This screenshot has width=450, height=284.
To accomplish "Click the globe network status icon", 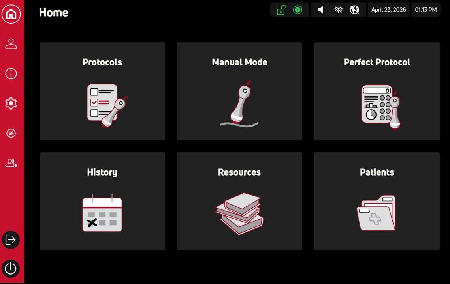I will [x=354, y=10].
